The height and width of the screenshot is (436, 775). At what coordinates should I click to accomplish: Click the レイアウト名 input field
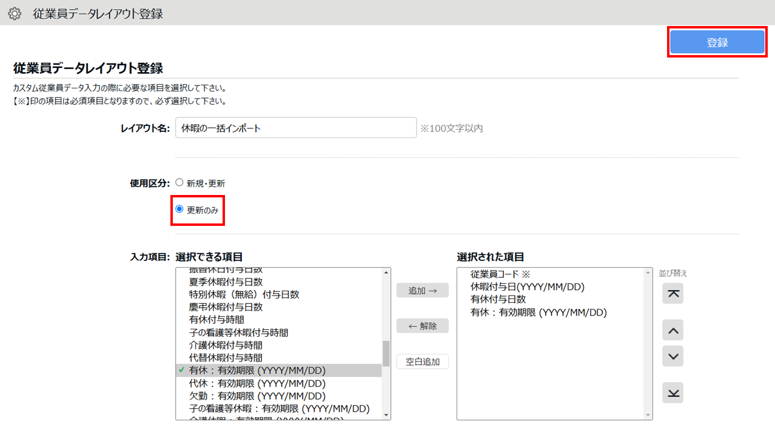coord(296,128)
